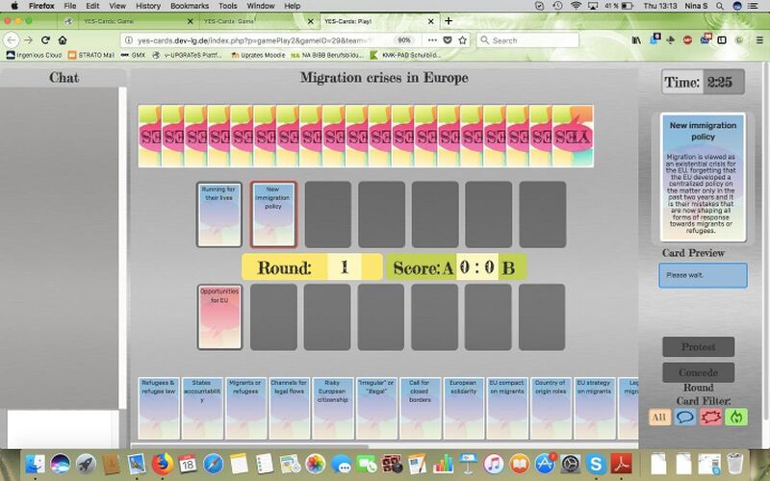Image resolution: width=770 pixels, height=481 pixels.
Task: Open Photos app from the Dock
Action: pos(315,464)
